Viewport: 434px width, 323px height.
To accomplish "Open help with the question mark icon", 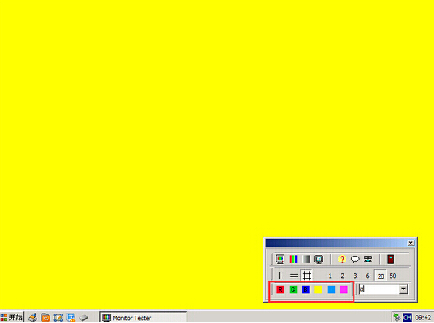I will (342, 260).
